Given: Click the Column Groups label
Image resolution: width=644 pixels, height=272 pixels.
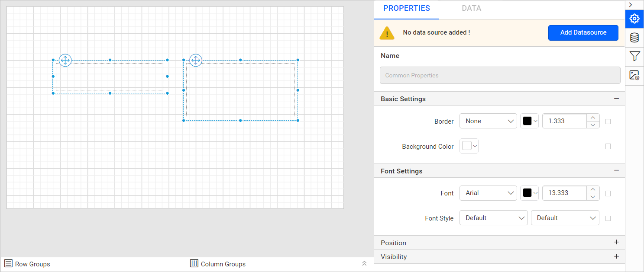Looking at the screenshot, I should click(x=223, y=264).
